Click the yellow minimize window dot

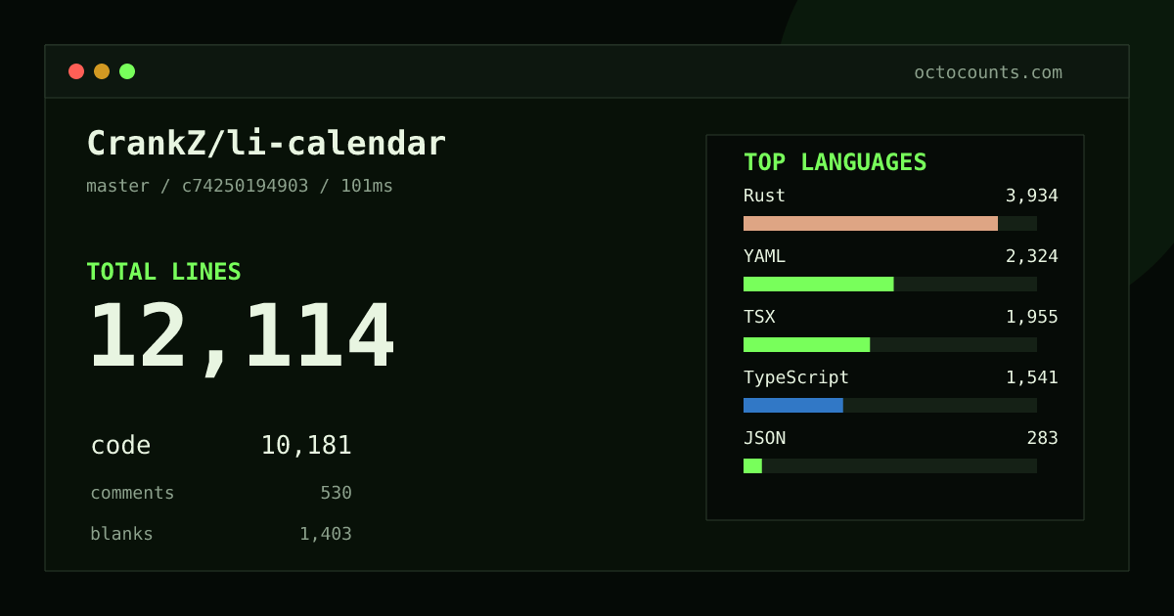point(102,71)
